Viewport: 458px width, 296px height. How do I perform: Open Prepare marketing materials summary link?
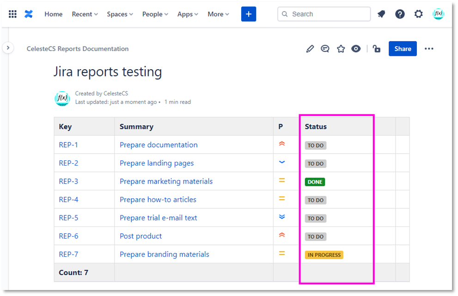(x=166, y=181)
